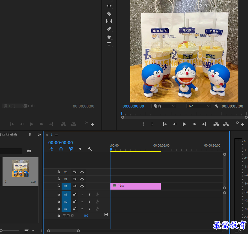Toggle Linked Selection in timeline

pos(71,149)
